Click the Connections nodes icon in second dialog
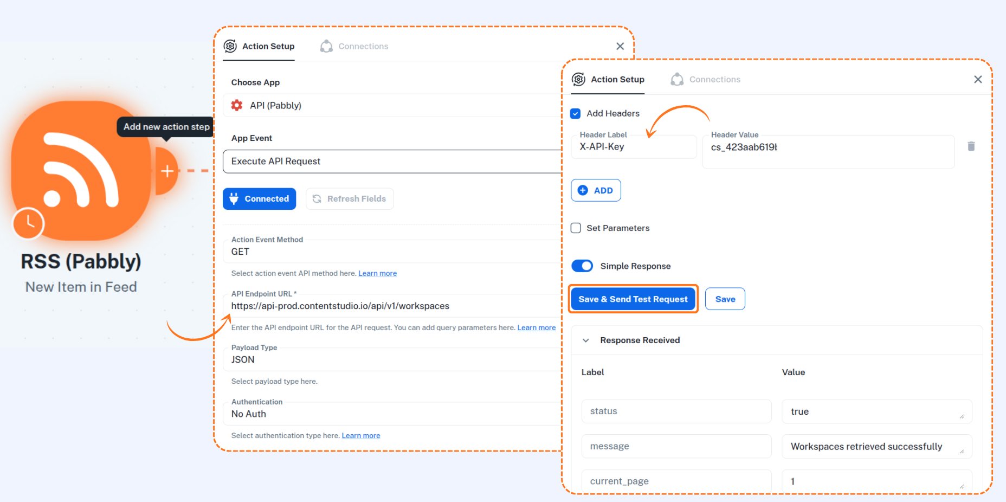This screenshot has width=1006, height=502. pyautogui.click(x=677, y=79)
